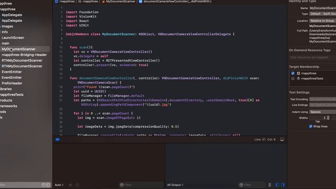This screenshot has width=336, height=189.
Task: Click the 'let fileManager' code line
Action: (x=109, y=96)
